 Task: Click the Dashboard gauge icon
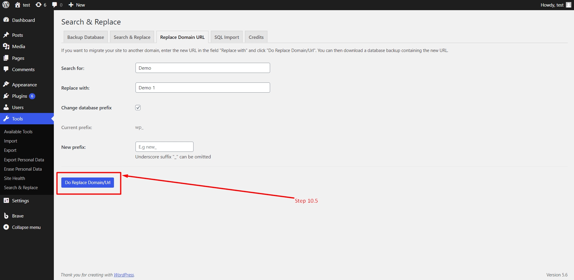pyautogui.click(x=6, y=20)
